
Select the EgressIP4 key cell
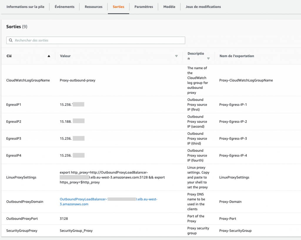click(x=14, y=156)
